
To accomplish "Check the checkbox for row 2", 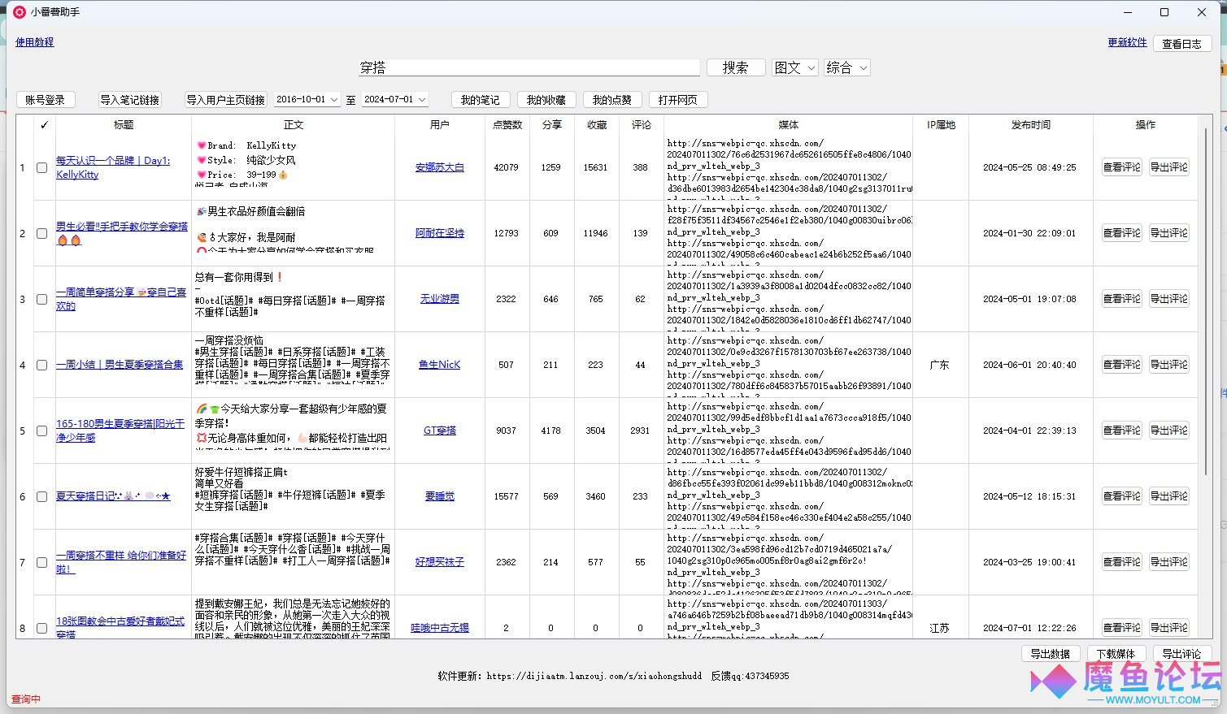I will tap(41, 234).
